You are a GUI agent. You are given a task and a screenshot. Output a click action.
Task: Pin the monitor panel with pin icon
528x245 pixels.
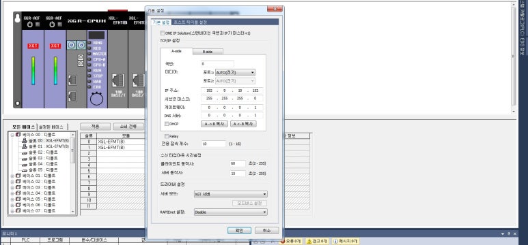click(x=509, y=233)
